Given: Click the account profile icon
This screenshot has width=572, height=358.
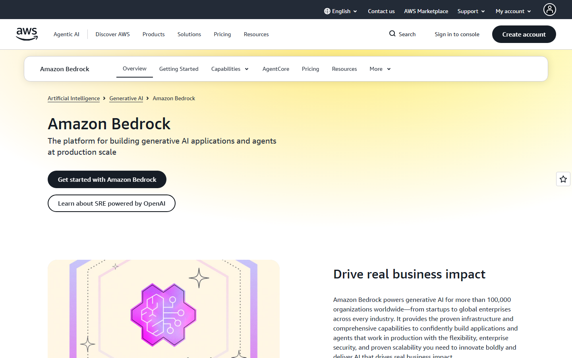Looking at the screenshot, I should [x=549, y=10].
